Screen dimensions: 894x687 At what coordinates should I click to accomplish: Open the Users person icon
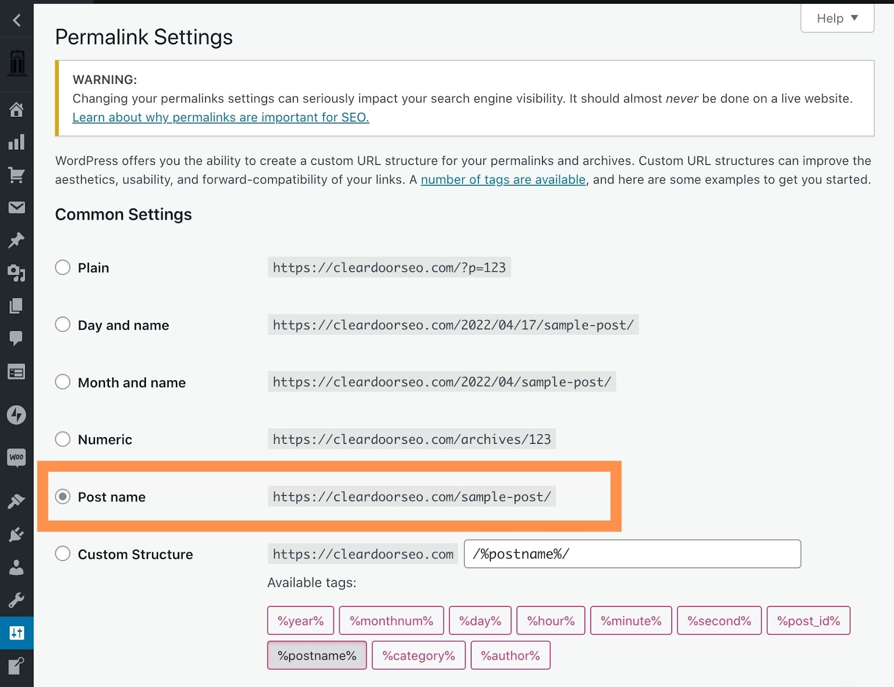(x=17, y=567)
